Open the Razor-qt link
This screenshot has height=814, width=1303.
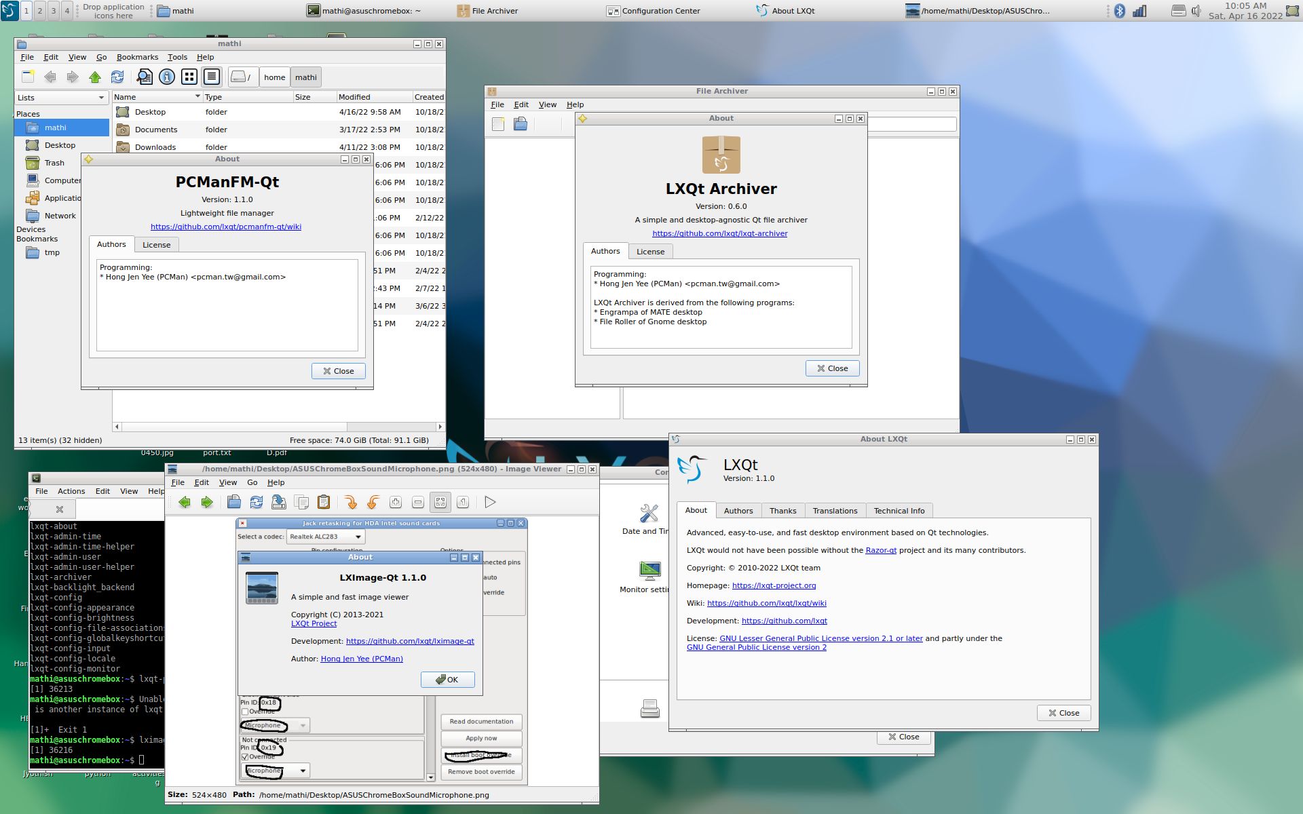[x=881, y=550]
